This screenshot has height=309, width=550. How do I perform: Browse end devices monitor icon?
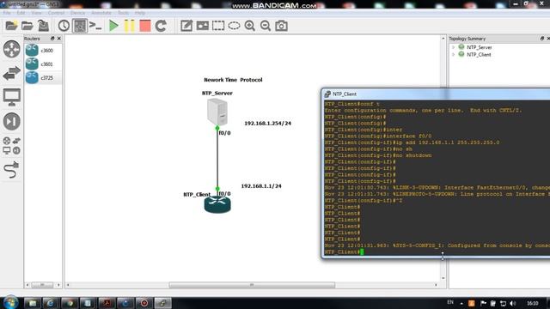[11, 97]
